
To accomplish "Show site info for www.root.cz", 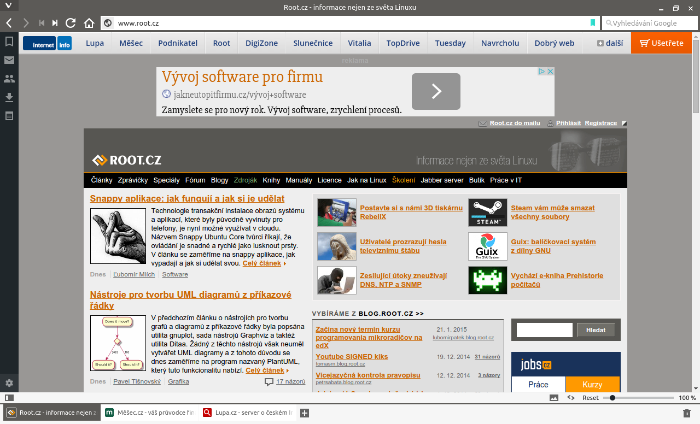I will [x=108, y=23].
